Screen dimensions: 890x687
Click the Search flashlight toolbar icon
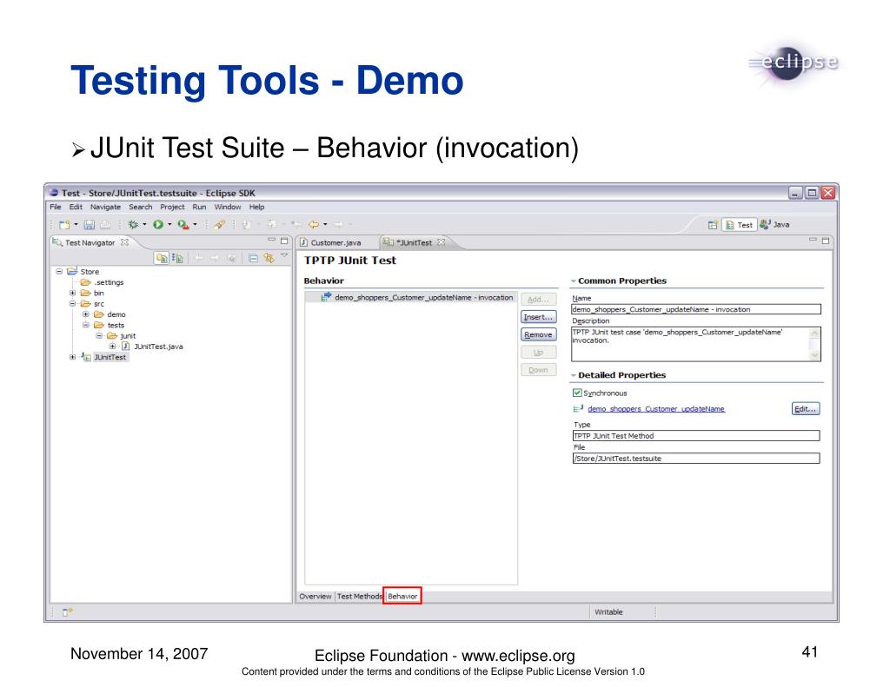[x=219, y=225]
